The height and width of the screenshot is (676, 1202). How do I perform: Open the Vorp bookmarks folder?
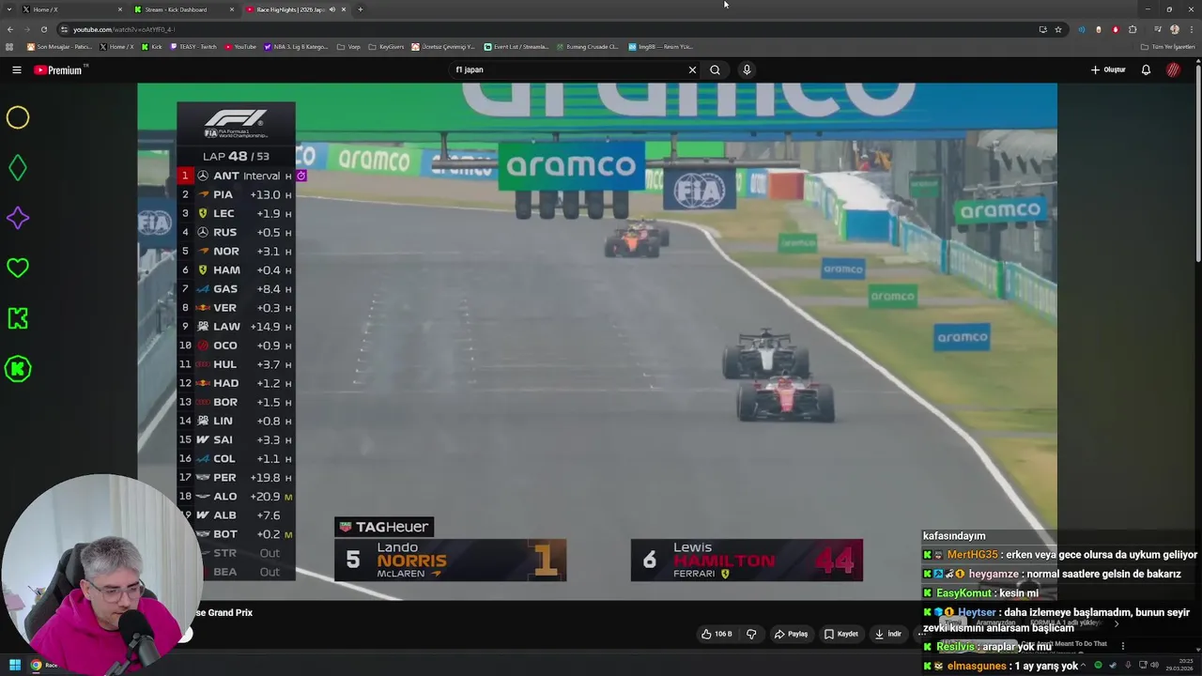pos(348,46)
